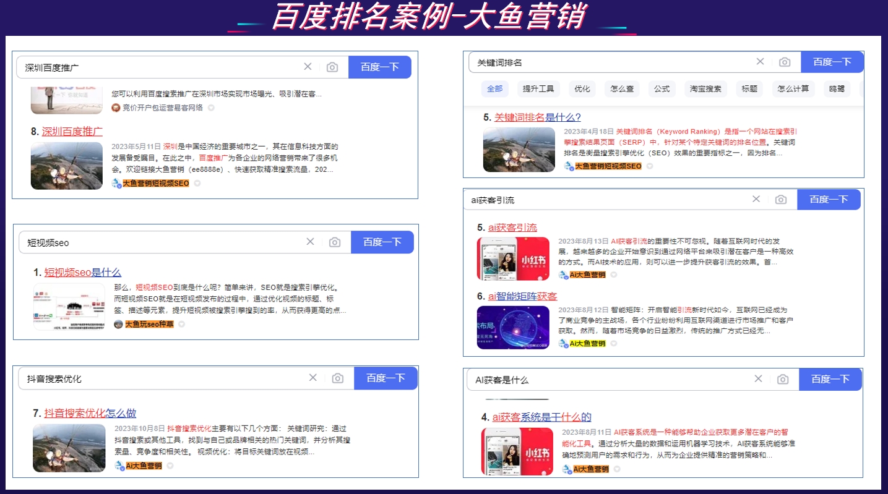Screen dimensions: 888x494
Task: Click camera icon in 关键词排名 search bar
Action: [x=785, y=62]
